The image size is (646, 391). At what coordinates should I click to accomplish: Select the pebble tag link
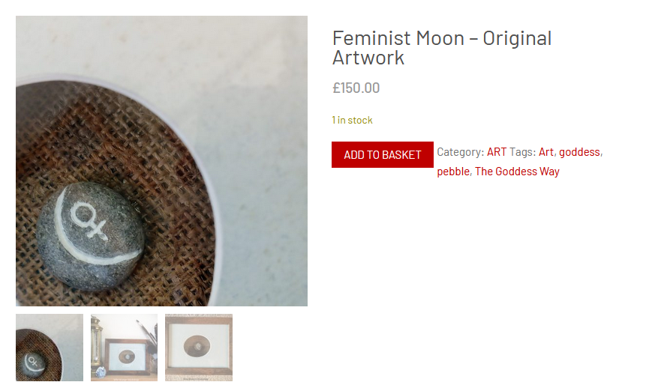tap(453, 172)
